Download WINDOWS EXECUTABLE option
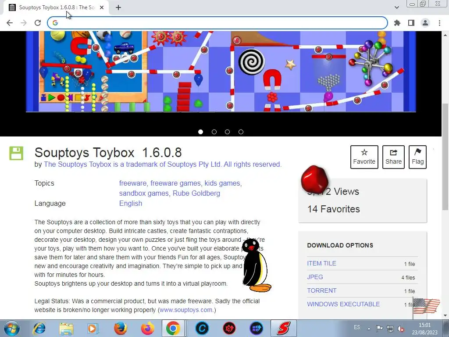Viewport: 449px width, 337px height. [x=343, y=305]
